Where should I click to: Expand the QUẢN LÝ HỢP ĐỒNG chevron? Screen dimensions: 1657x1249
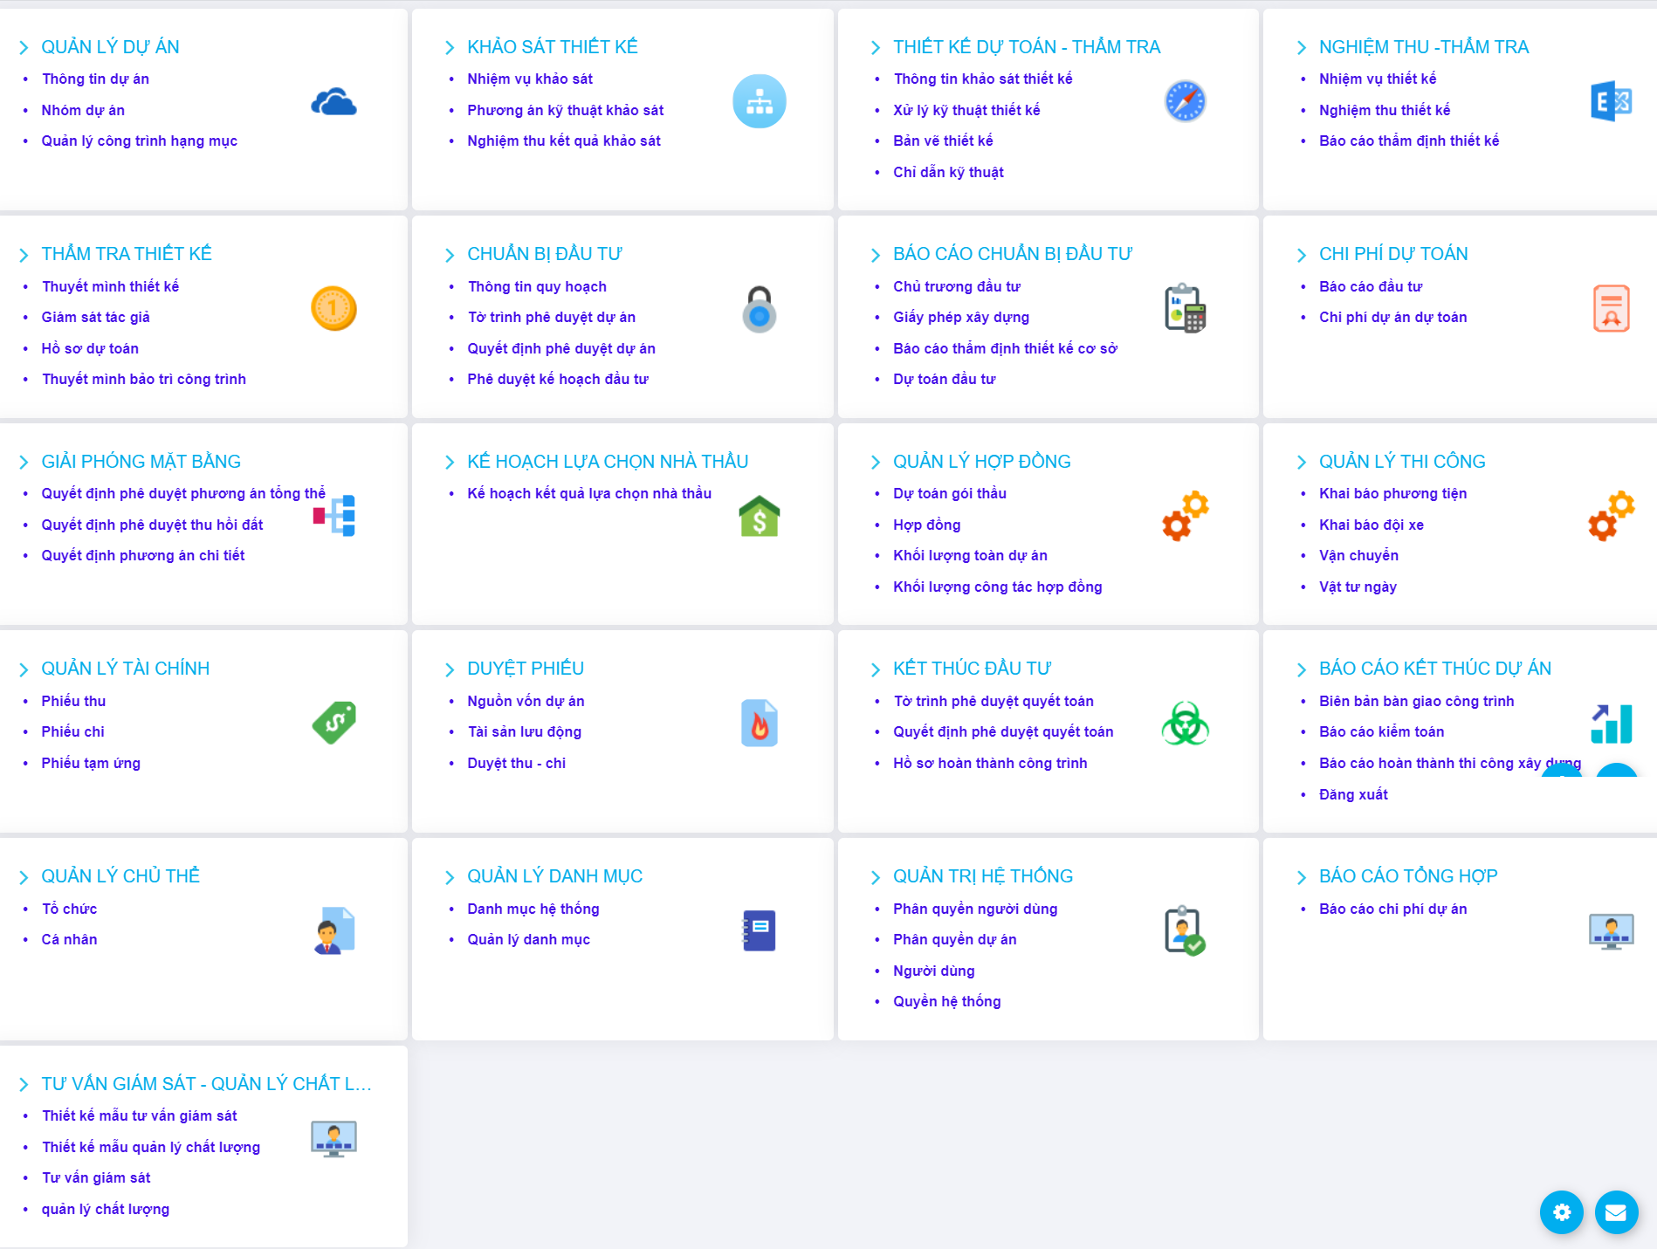coord(876,463)
